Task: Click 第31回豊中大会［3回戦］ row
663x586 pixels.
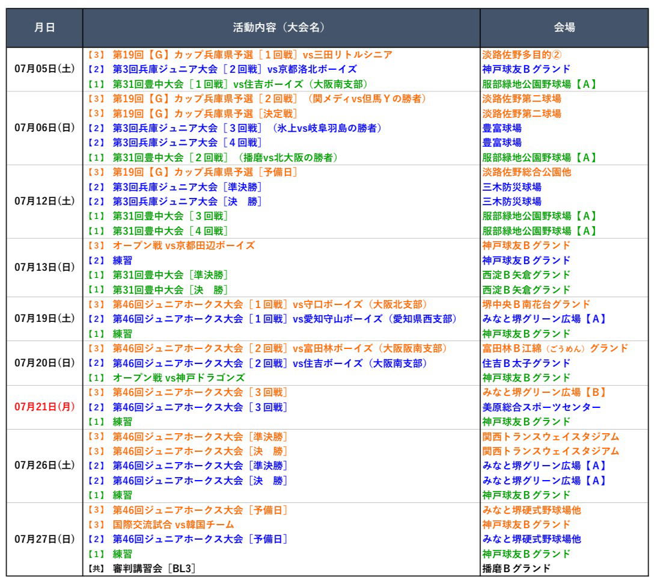Action: [157, 216]
